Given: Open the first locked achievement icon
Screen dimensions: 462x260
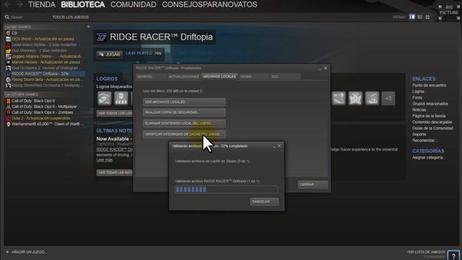Looking at the screenshot, I should pos(104,98).
